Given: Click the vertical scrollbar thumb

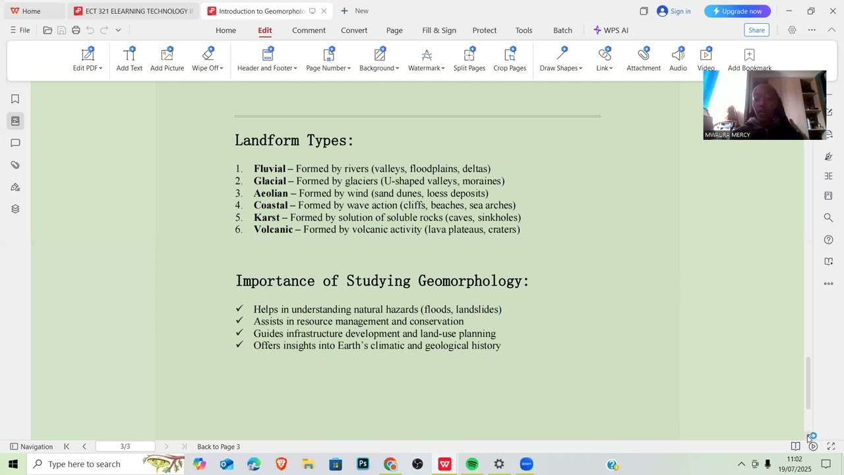Looking at the screenshot, I should click(x=808, y=383).
